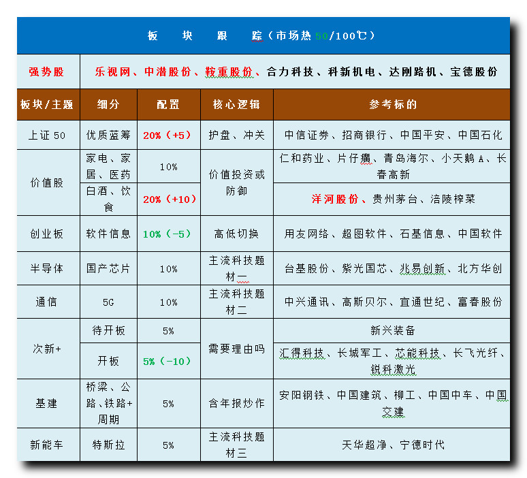The width and height of the screenshot is (527, 478).
Task: Click the red 洋河股份 stock name
Action: [x=335, y=199]
